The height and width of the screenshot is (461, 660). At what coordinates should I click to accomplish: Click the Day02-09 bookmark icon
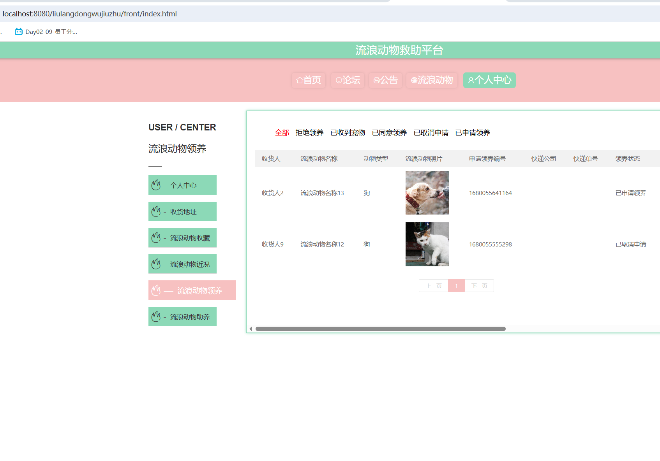click(x=19, y=32)
